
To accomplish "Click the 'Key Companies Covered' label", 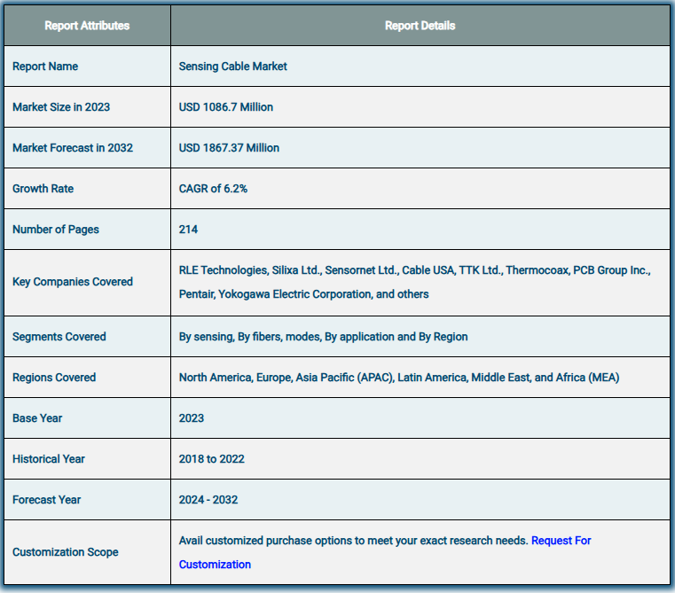I will (x=73, y=282).
